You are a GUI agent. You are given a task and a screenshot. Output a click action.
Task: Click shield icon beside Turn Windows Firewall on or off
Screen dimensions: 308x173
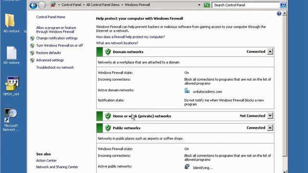click(x=32, y=46)
